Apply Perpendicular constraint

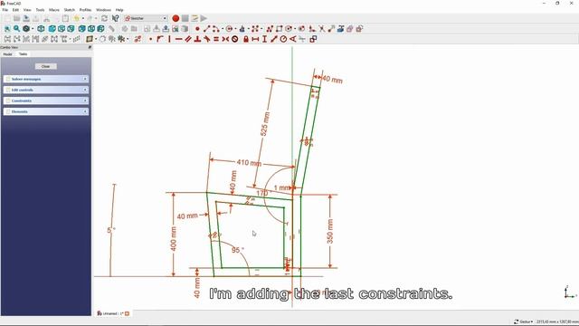[197, 39]
